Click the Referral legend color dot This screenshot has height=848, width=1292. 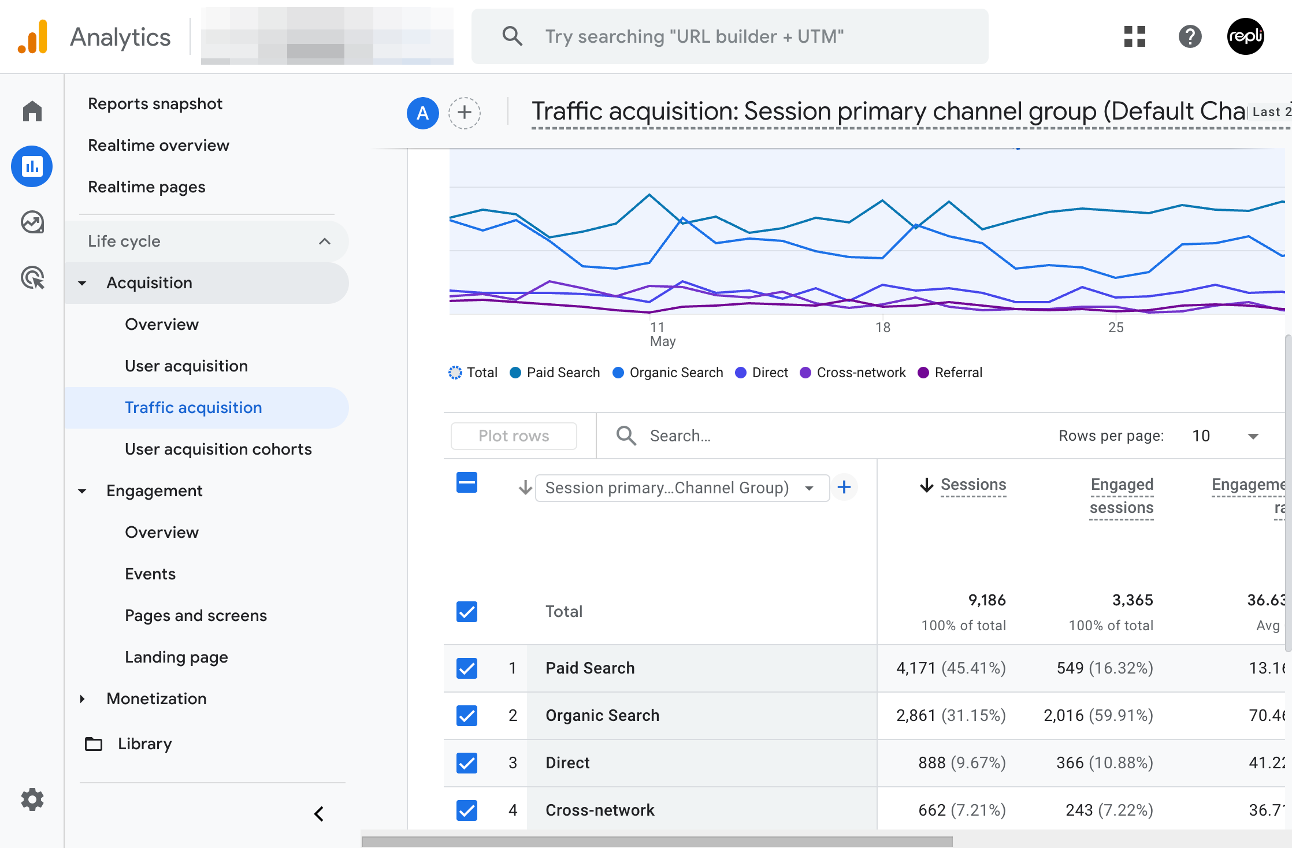pos(923,373)
